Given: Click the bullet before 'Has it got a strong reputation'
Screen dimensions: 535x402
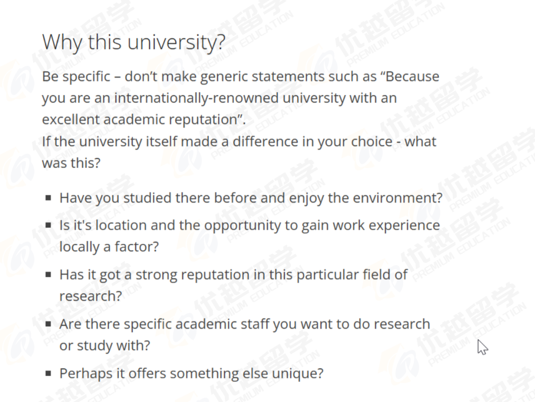Looking at the screenshot, I should pos(49,274).
